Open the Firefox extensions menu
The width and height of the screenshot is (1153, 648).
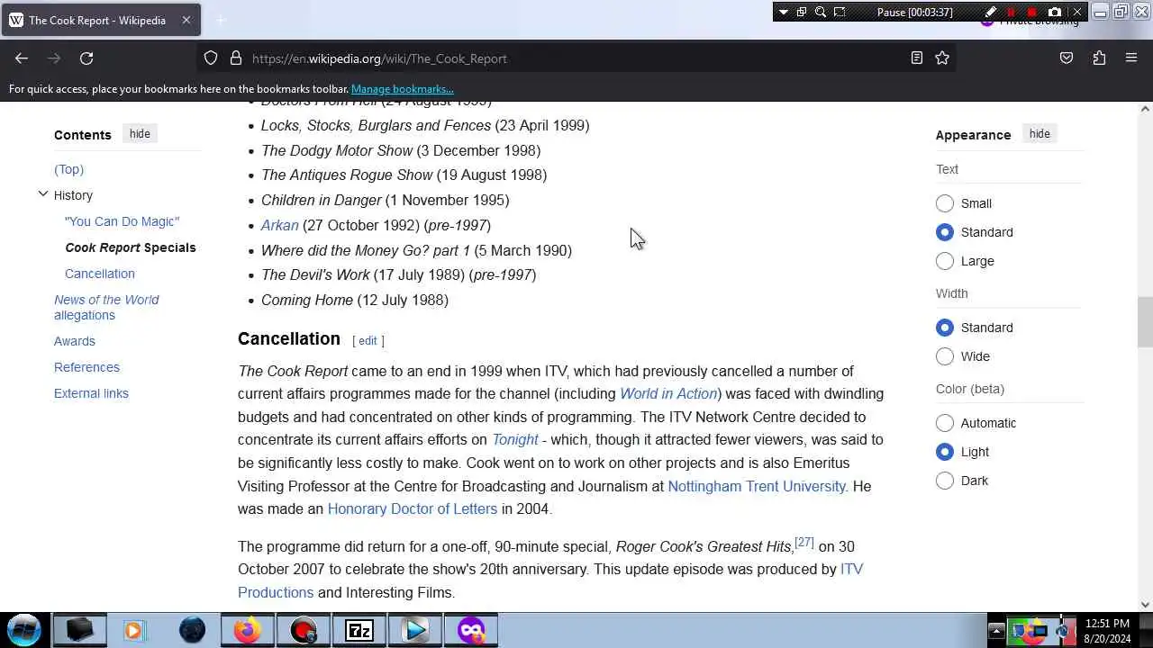coord(1099,58)
